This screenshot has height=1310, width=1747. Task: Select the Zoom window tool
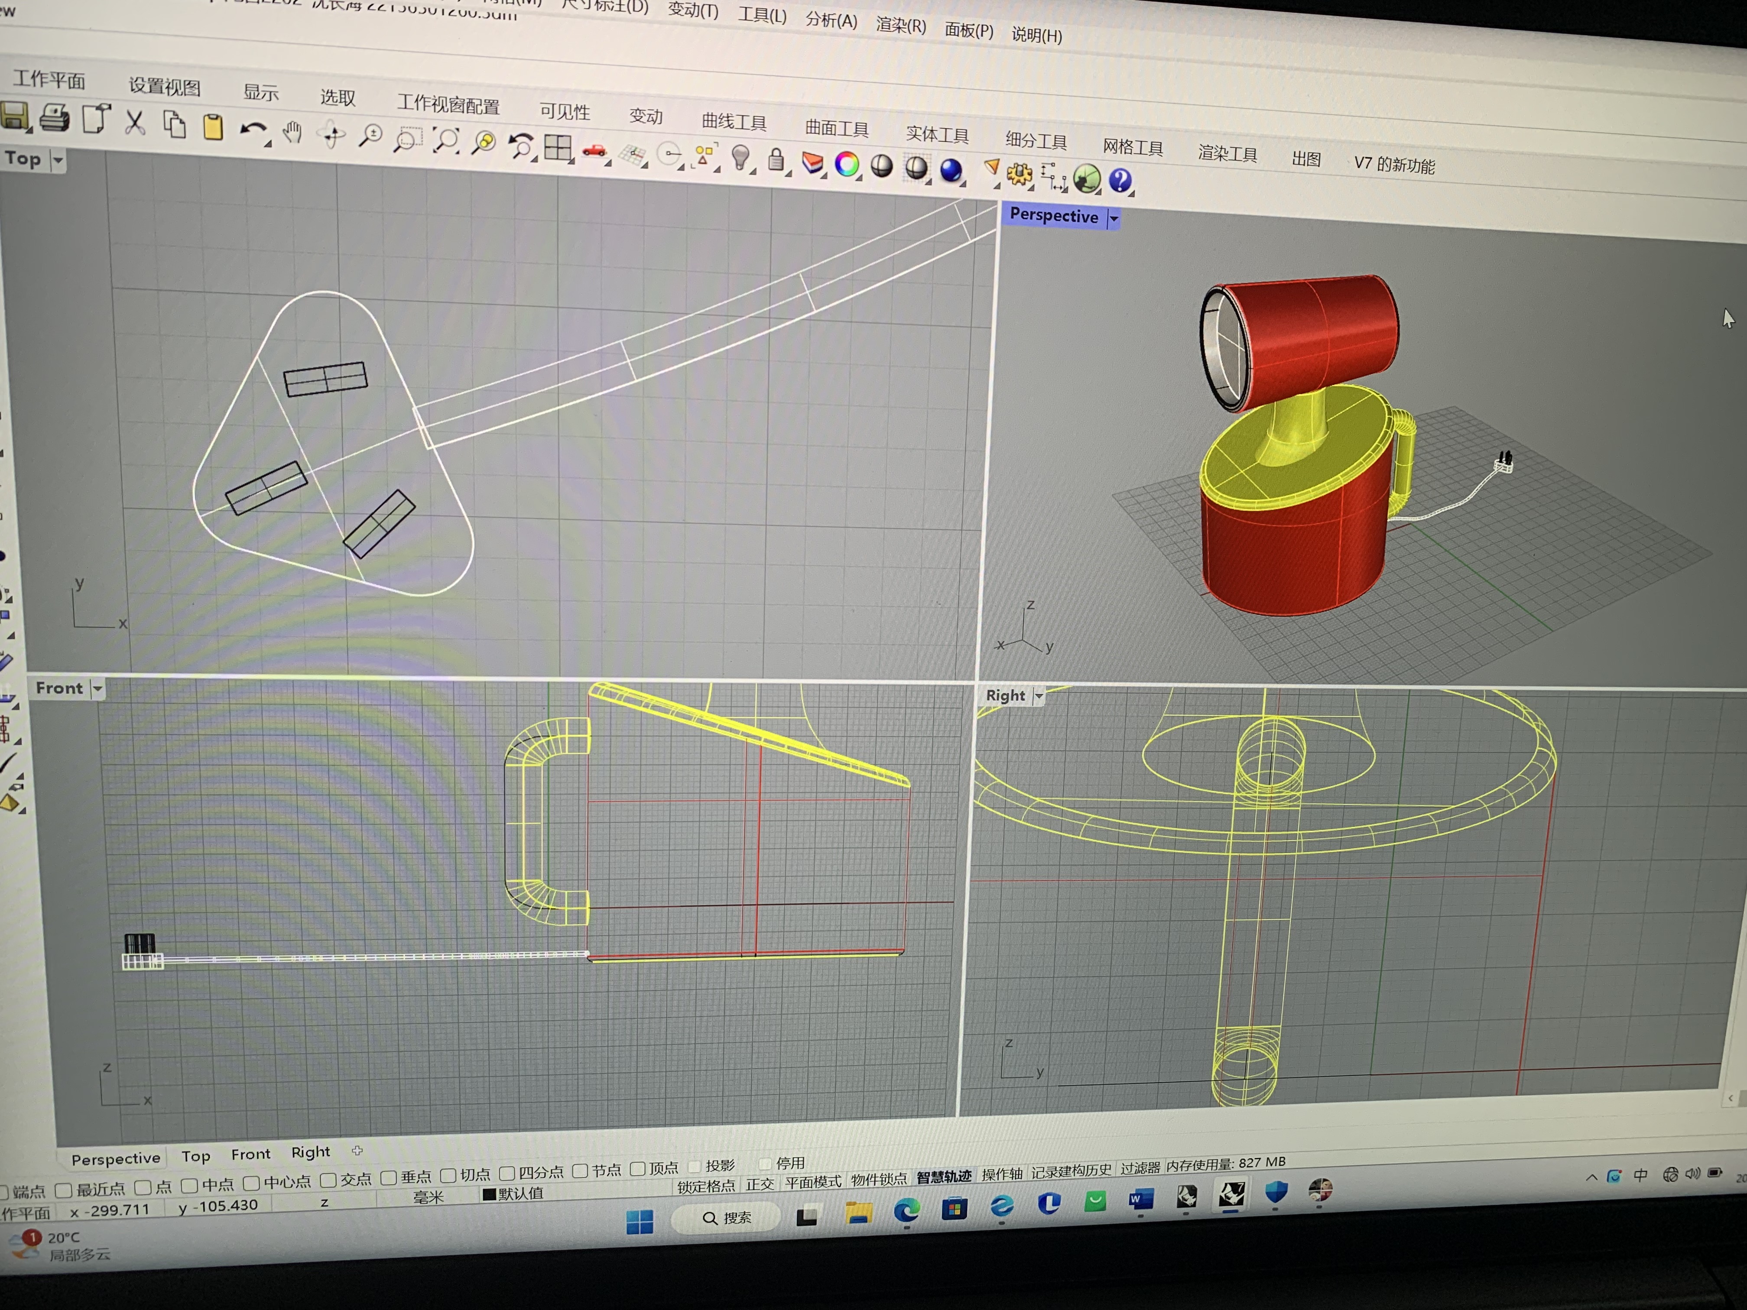pyautogui.click(x=408, y=140)
